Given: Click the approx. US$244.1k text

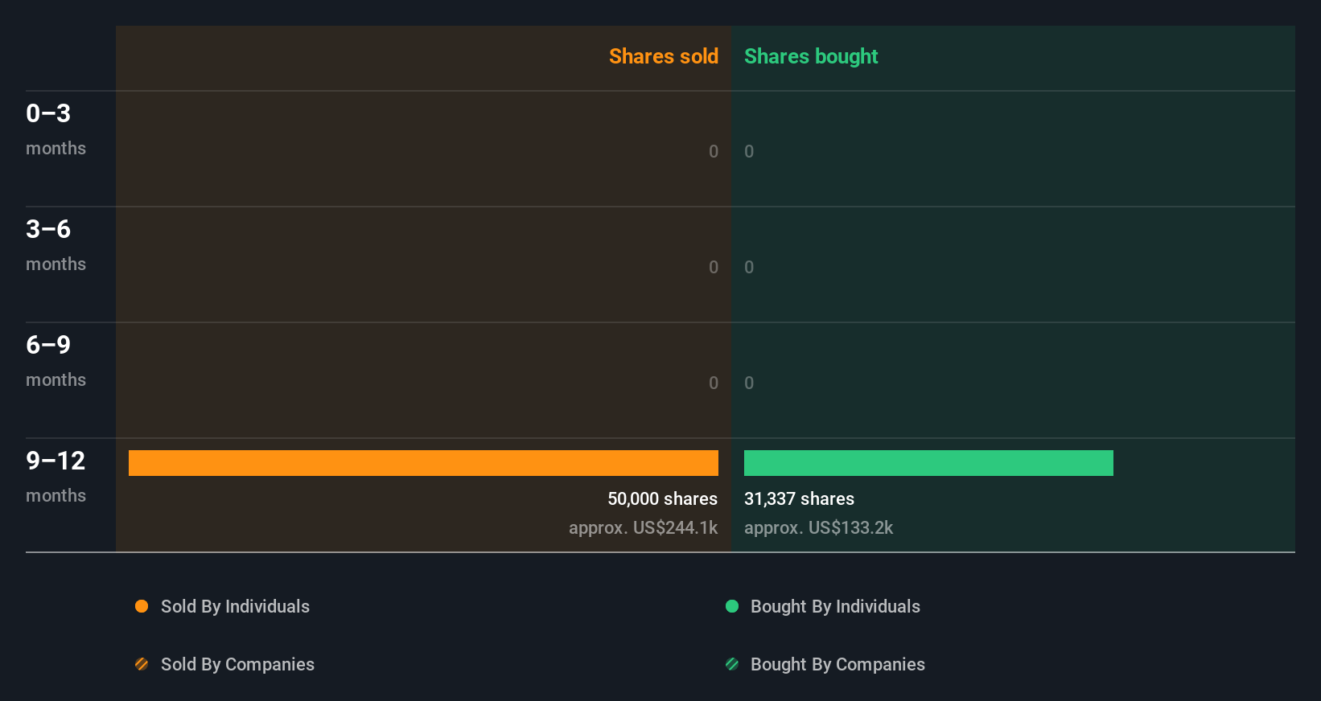Looking at the screenshot, I should (x=643, y=527).
